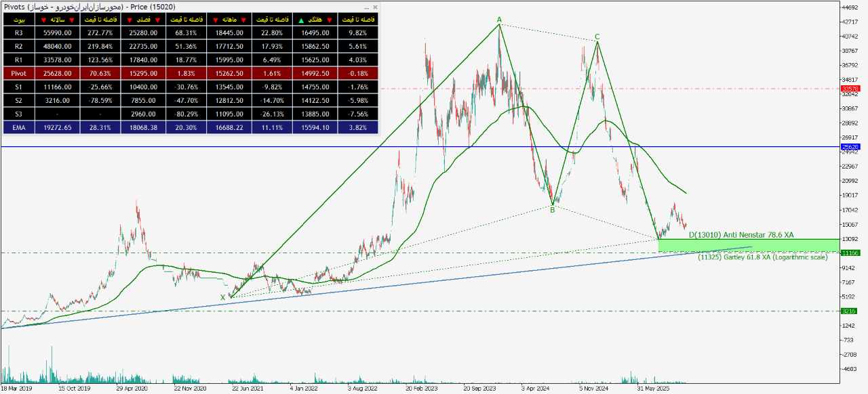Click green up triangle beside هفتگی header
The image size is (868, 394).
302,19
